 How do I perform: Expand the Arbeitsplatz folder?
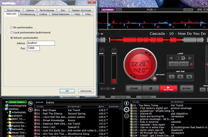tap(8, 112)
